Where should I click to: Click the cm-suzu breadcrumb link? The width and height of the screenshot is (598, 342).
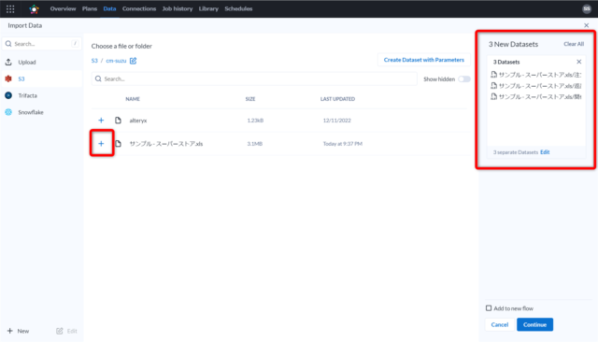(116, 61)
